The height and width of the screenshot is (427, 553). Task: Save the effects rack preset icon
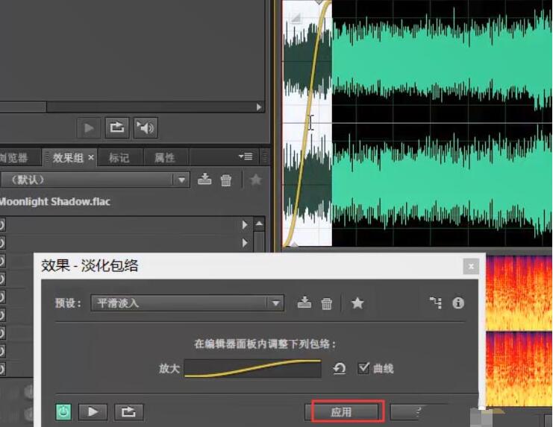(x=204, y=180)
